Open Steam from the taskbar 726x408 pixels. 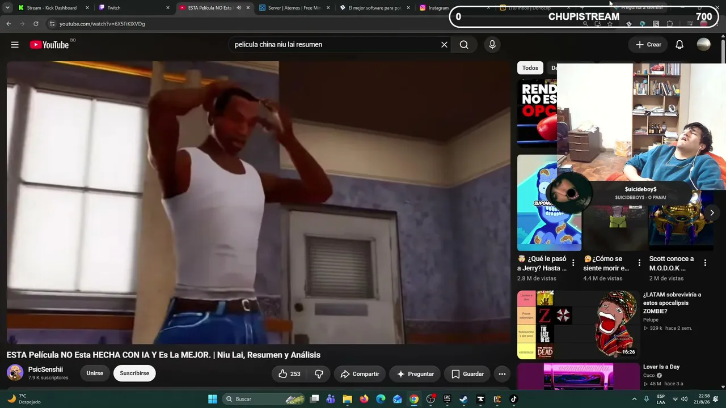463,399
